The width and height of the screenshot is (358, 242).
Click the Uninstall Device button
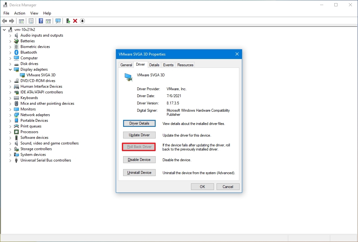pyautogui.click(x=139, y=173)
